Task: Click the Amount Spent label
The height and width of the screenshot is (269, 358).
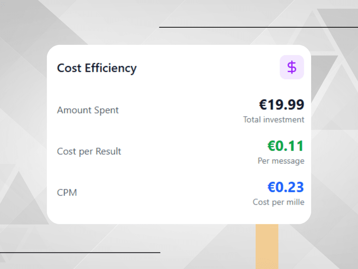Action: click(88, 110)
